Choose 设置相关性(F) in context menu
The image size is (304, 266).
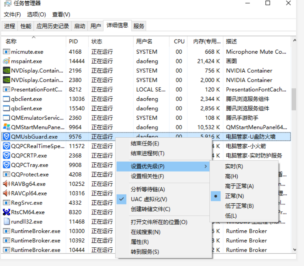pos(163,176)
